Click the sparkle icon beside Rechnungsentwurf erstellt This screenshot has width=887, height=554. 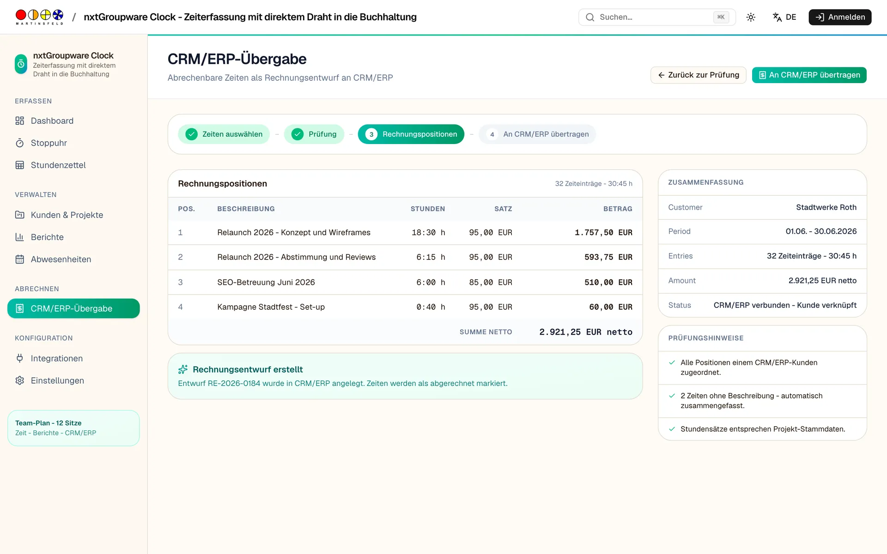tap(183, 369)
